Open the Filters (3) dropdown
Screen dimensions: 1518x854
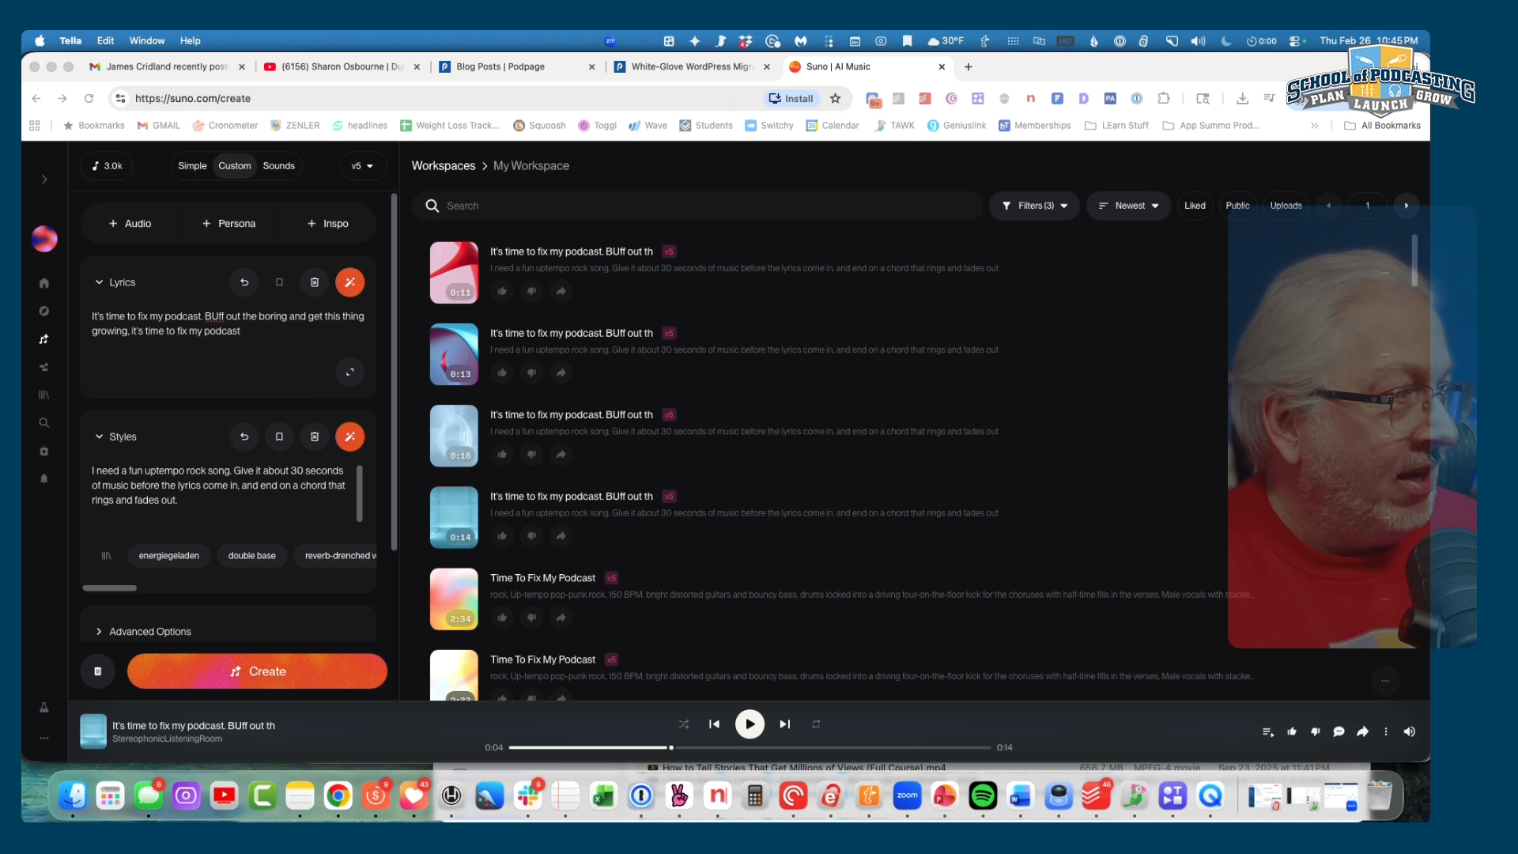[x=1034, y=206]
